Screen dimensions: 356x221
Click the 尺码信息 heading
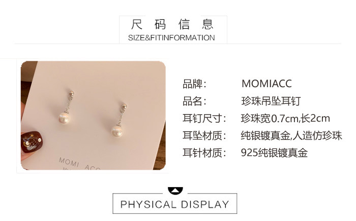[172, 24]
